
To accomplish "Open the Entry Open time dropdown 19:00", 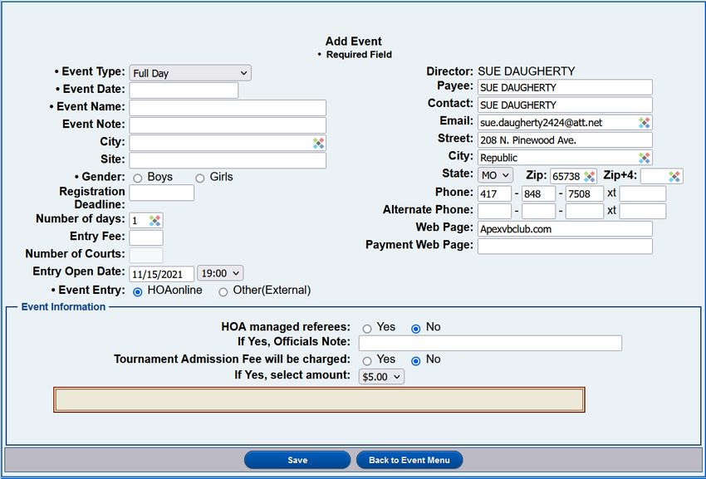I will (220, 273).
